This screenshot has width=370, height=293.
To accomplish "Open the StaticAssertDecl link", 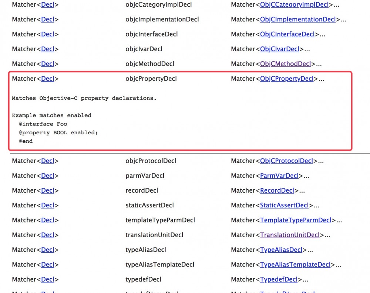I will [284, 206].
